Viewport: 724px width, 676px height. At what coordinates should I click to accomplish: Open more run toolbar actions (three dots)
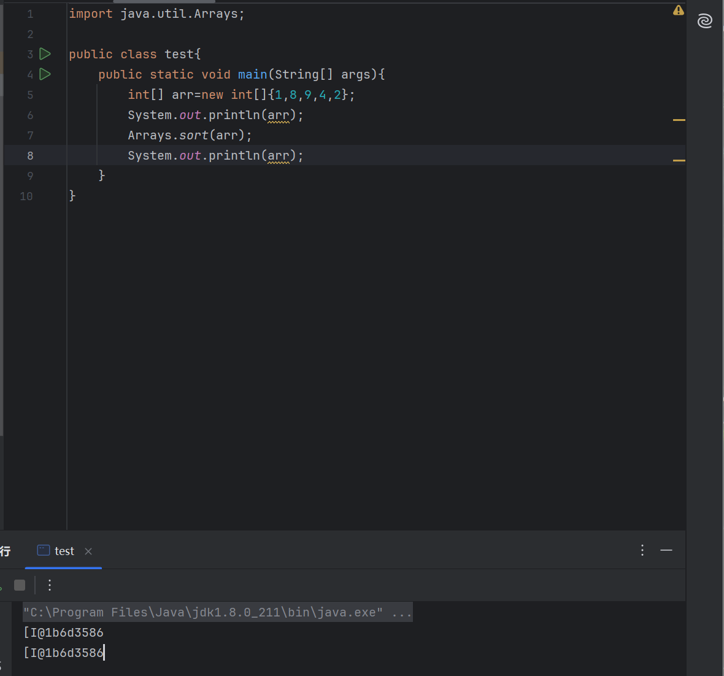click(50, 585)
